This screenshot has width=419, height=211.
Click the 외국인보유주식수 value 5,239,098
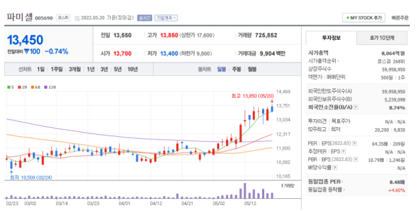pyautogui.click(x=395, y=100)
